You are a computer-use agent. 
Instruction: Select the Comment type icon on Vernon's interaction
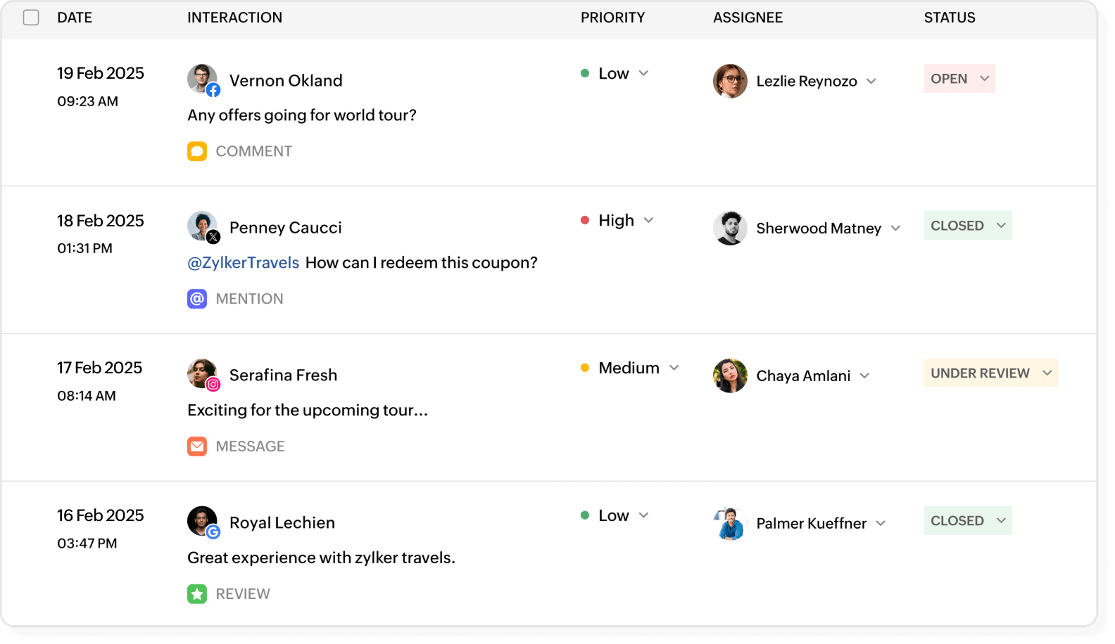[x=197, y=150]
